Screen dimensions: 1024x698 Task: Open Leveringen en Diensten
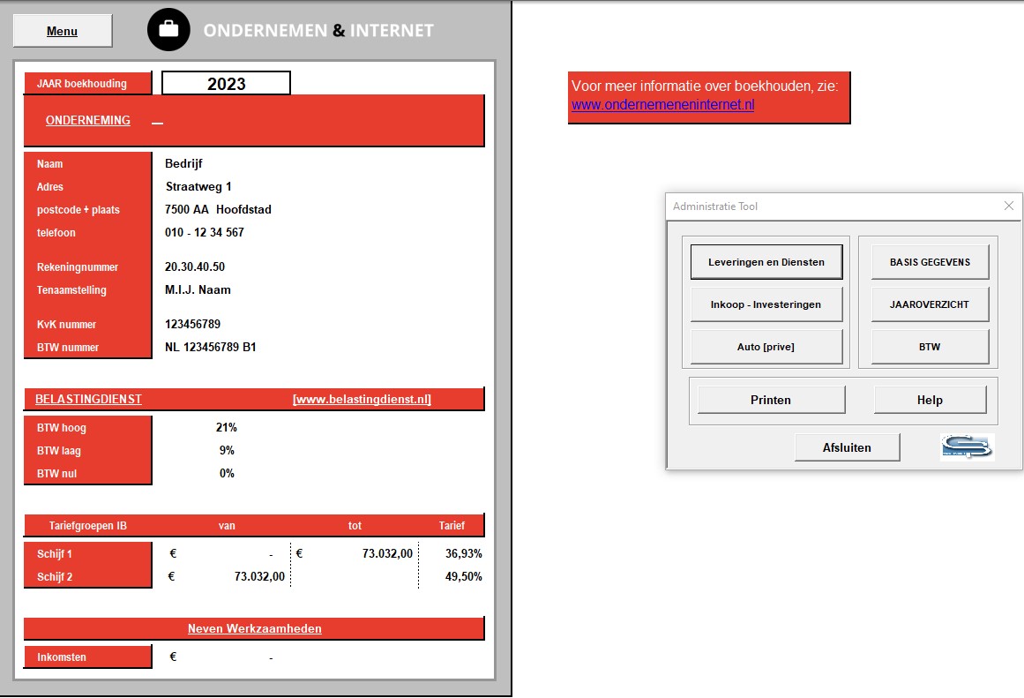coord(766,262)
